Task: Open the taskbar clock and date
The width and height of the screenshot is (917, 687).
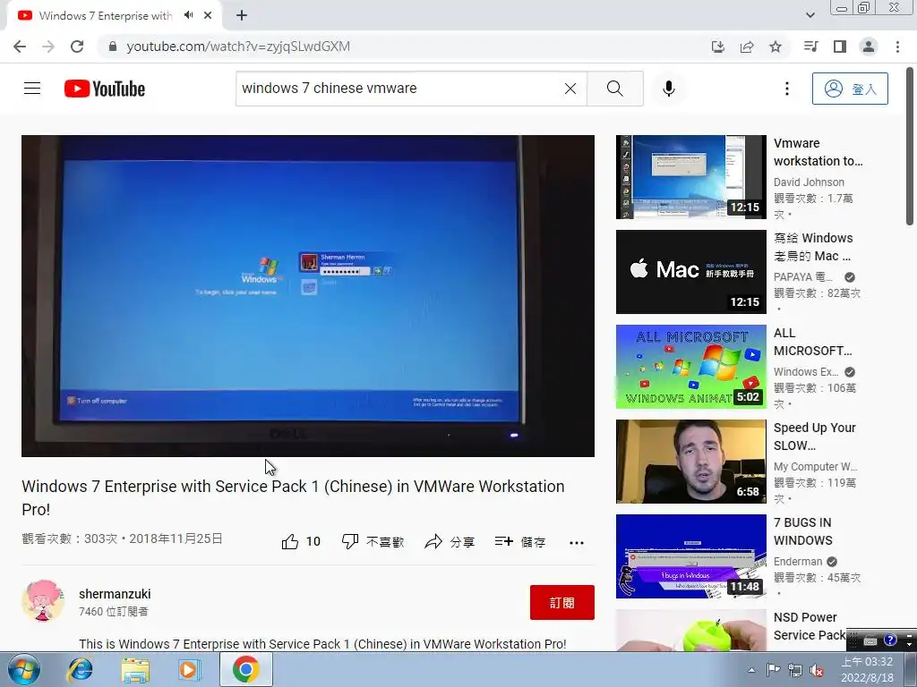Action: [x=867, y=669]
